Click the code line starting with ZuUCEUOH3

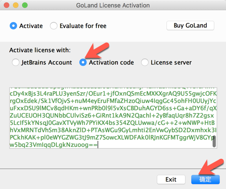pyautogui.click(x=112, y=115)
